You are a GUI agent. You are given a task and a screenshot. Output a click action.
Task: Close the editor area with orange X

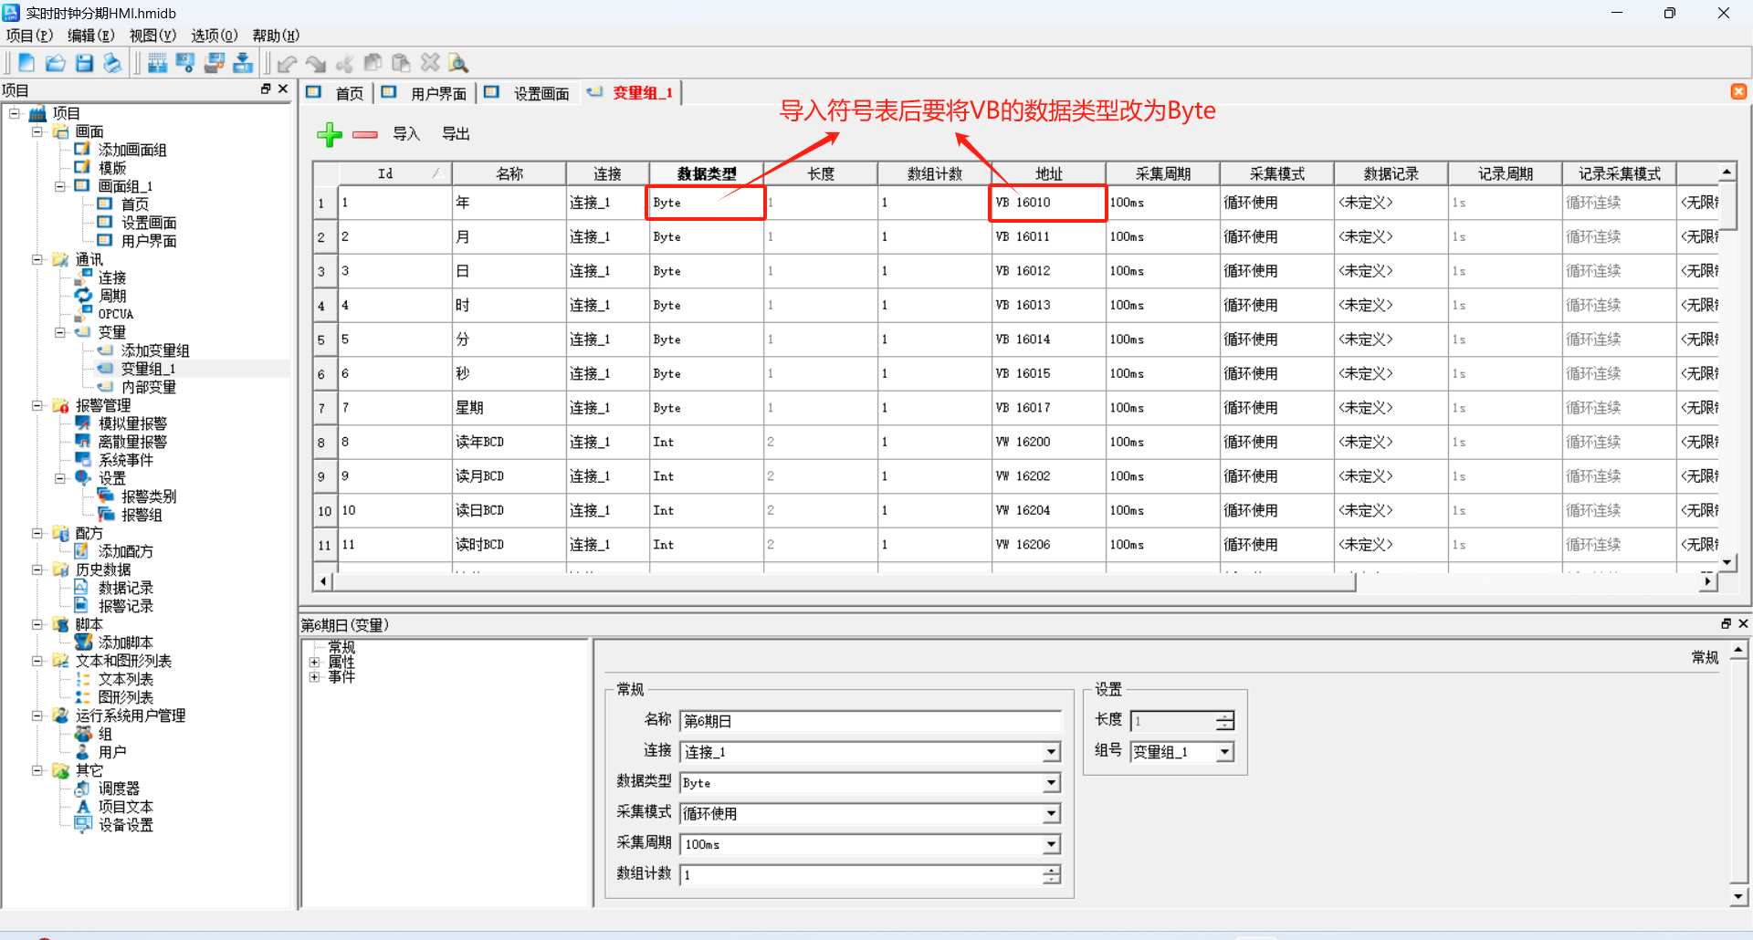click(x=1738, y=91)
